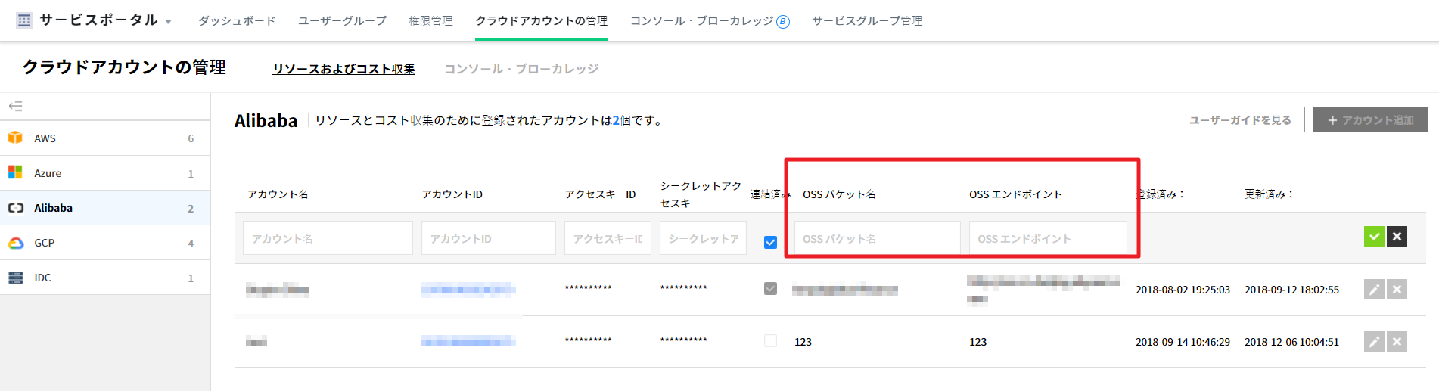Click pencil edit icon for 2018-08-02 row
Viewport: 1439px width, 391px height.
coord(1374,290)
